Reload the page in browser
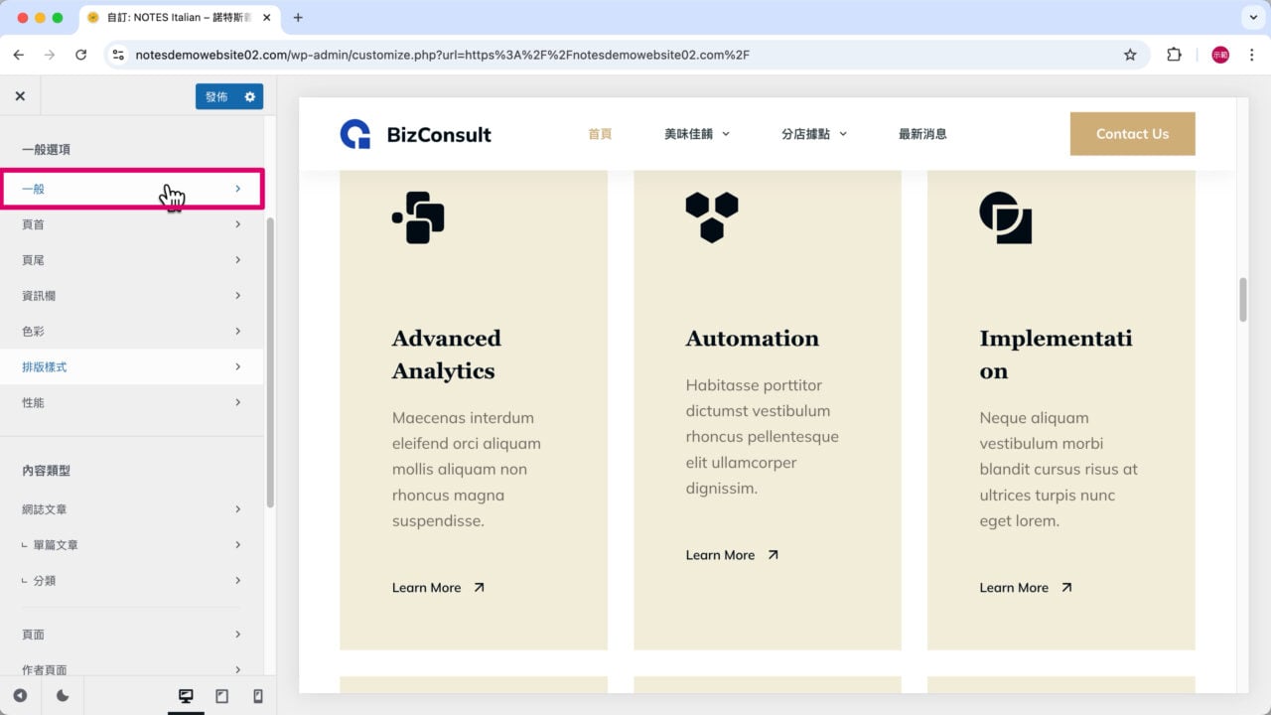1271x715 pixels. click(81, 55)
